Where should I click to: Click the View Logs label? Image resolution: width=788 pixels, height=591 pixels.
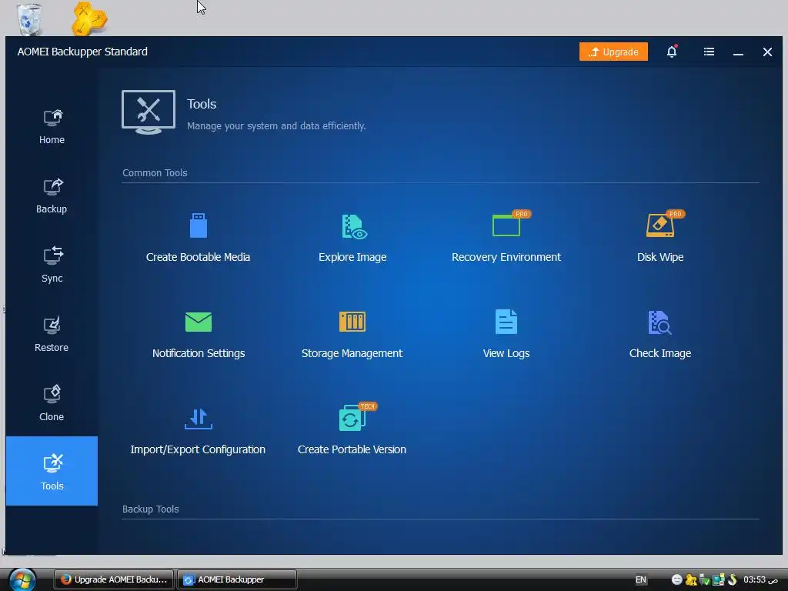click(506, 353)
